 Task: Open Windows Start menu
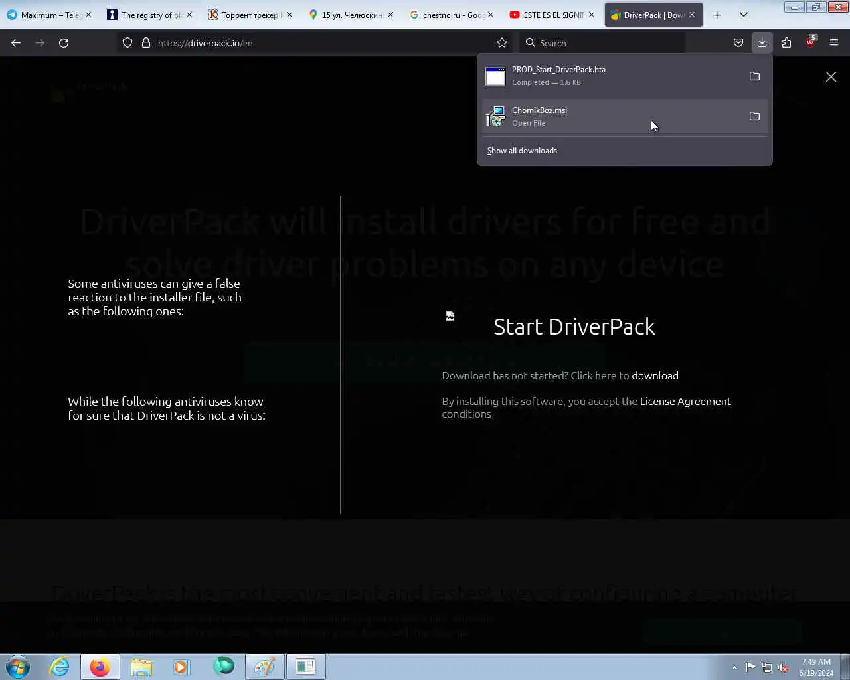tap(18, 667)
